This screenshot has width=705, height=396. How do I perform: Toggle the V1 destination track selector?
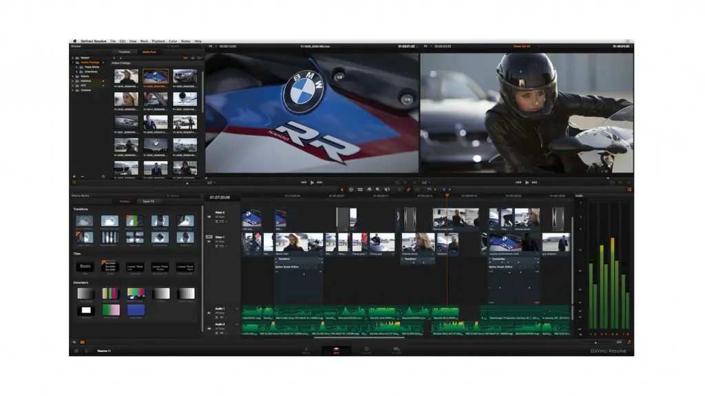209,237
